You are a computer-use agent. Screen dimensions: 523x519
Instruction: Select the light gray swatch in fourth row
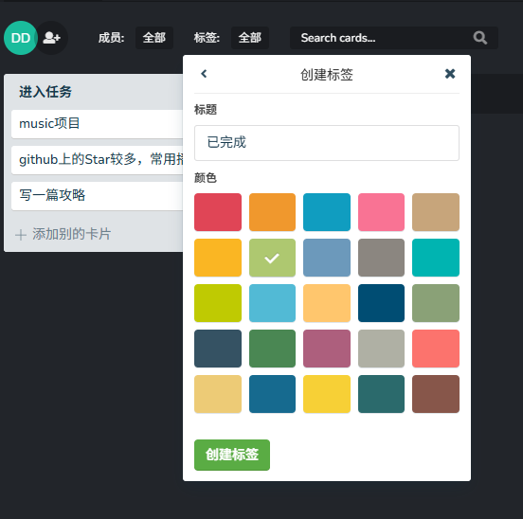click(381, 349)
